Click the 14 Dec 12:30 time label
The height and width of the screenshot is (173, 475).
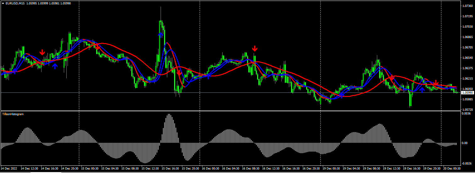[30, 169]
